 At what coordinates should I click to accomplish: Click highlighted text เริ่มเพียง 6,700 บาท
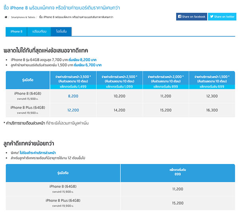[x=88, y=65]
